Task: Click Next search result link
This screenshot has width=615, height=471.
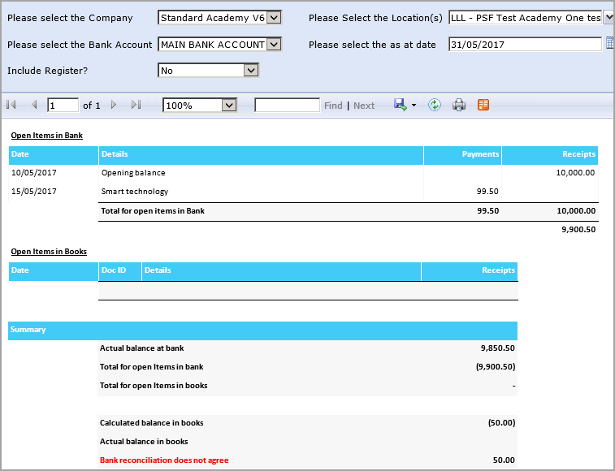Action: (x=364, y=106)
